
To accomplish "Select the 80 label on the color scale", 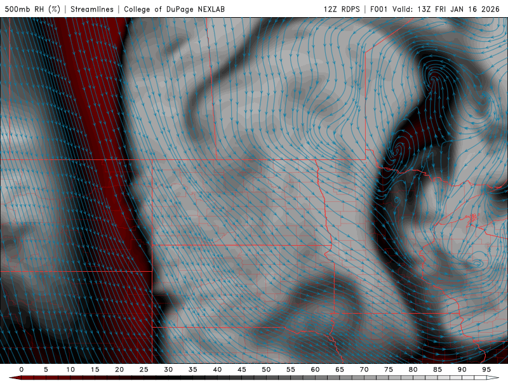I will 413,370.
